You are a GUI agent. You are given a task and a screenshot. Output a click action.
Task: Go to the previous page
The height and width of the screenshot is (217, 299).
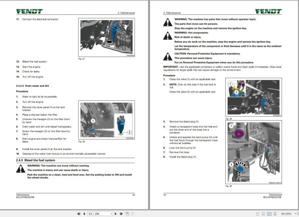[84, 214]
